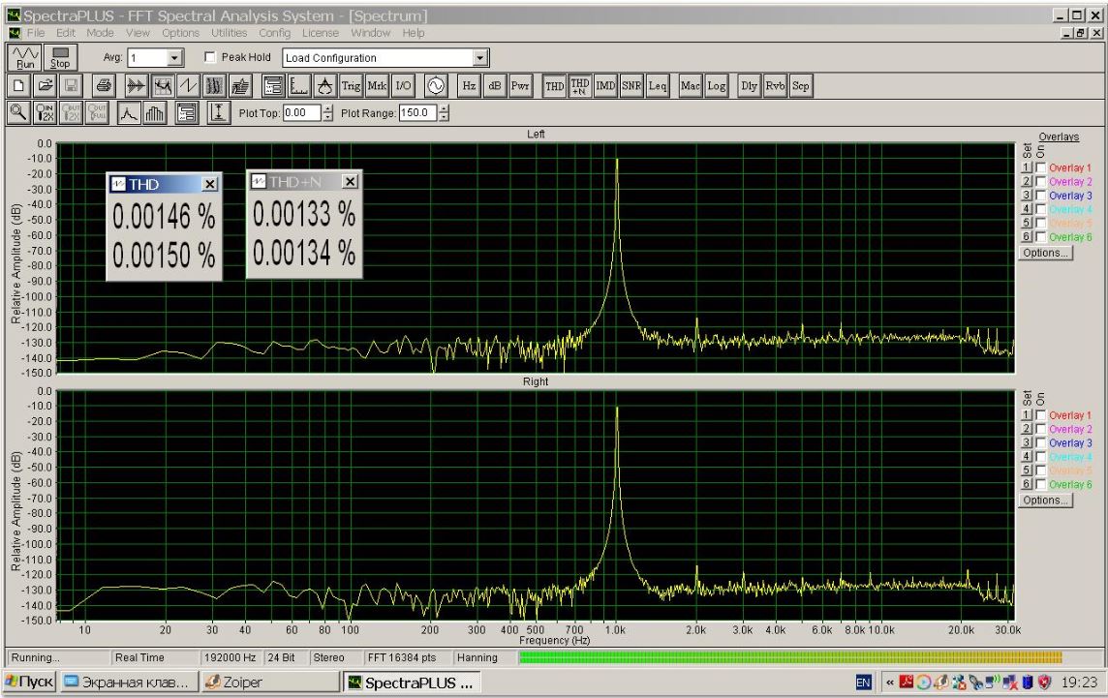Enable Overlay 3 checkbox in Left plot
Viewport: 1108px width, 698px height.
point(1041,196)
